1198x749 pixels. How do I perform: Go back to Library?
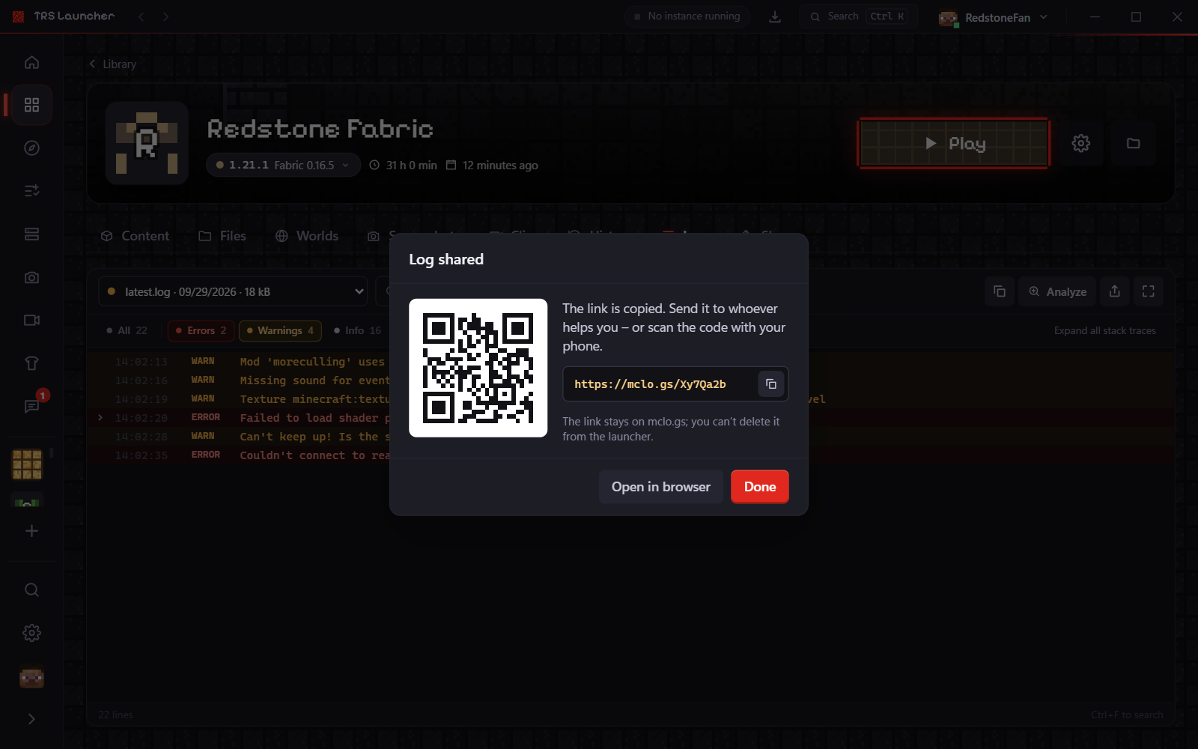(x=113, y=64)
